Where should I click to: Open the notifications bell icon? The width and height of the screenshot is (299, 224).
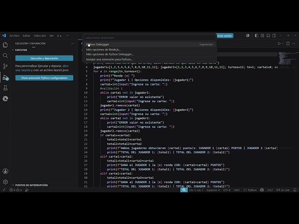(x=295, y=190)
